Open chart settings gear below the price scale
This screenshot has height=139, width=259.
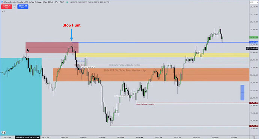pos(254,137)
